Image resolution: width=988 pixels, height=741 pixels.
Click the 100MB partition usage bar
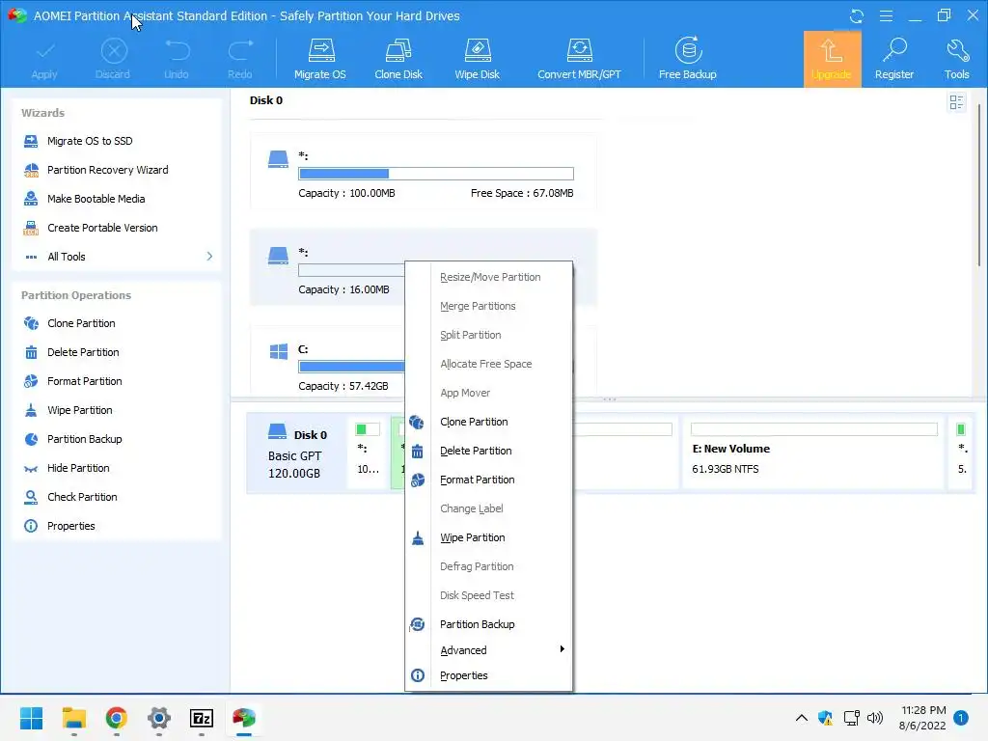point(436,174)
